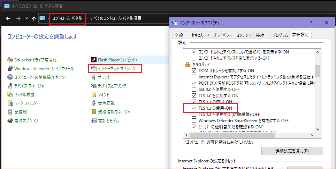Click the forward arrow in Explorer toolbar
The width and height of the screenshot is (336, 169).
coord(18,18)
